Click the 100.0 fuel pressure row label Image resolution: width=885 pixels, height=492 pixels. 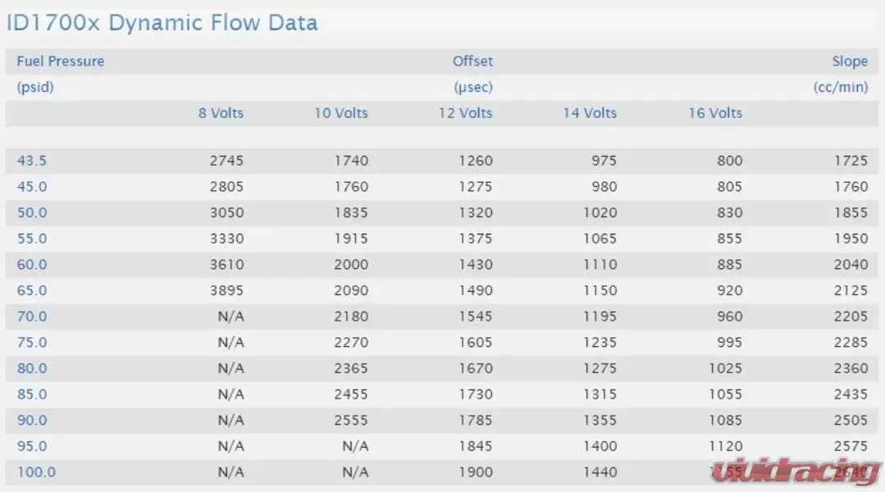click(36, 472)
